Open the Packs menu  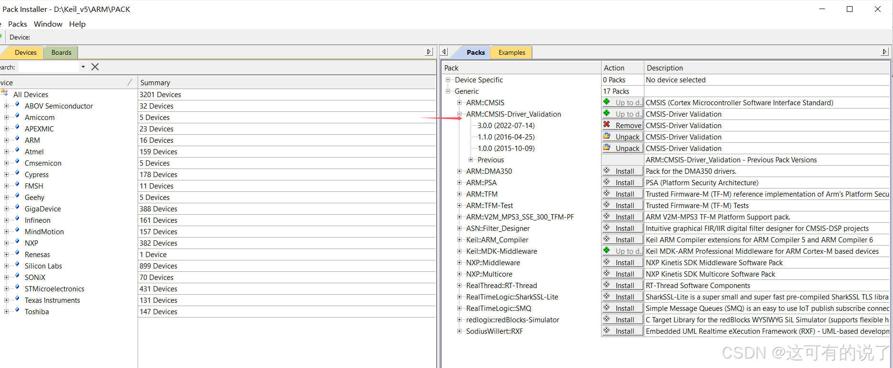click(18, 24)
